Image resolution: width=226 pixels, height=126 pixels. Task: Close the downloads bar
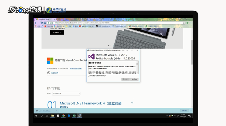(191, 110)
